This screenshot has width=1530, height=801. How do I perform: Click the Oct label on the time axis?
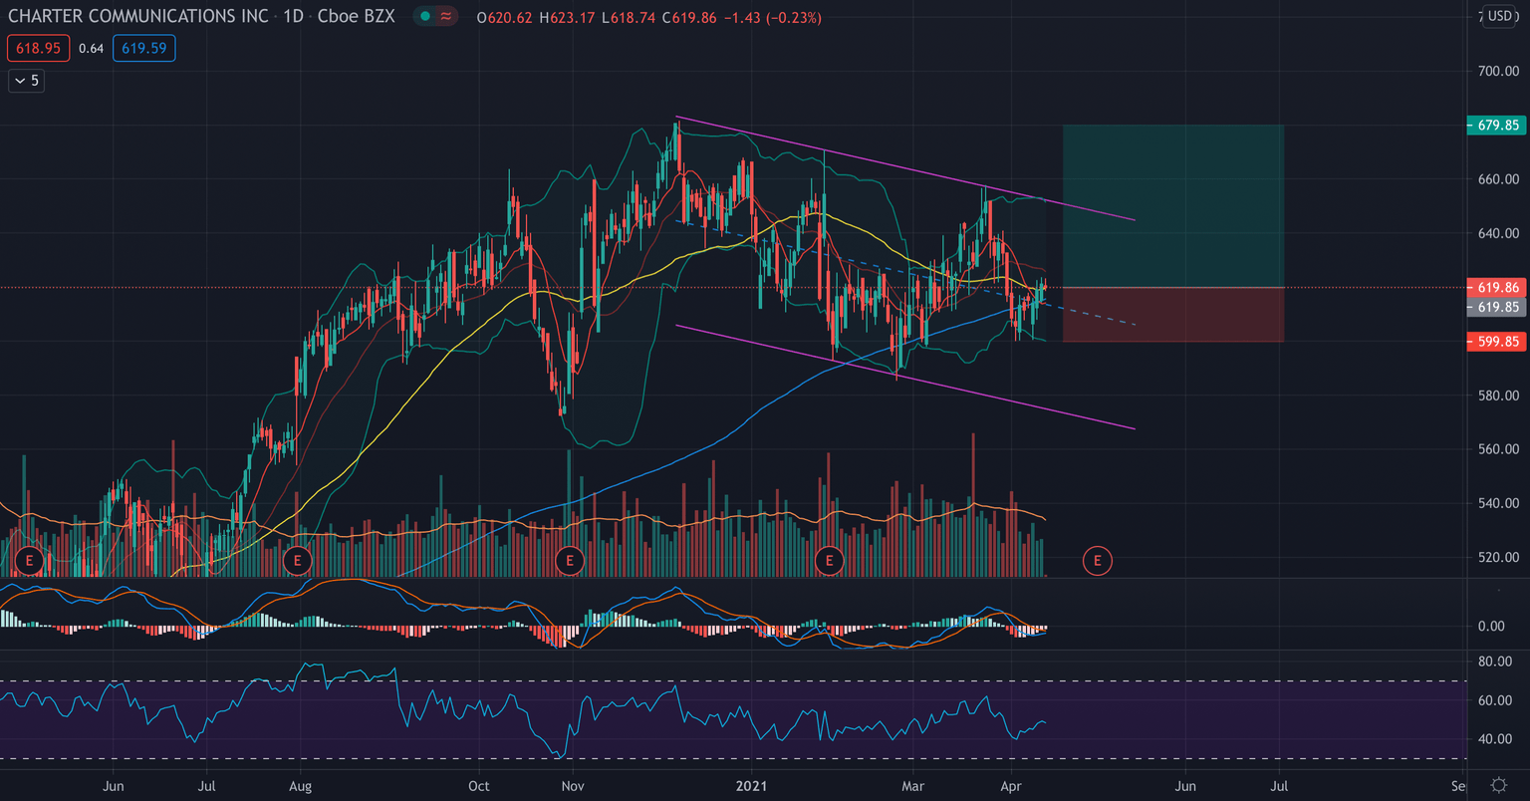(478, 786)
